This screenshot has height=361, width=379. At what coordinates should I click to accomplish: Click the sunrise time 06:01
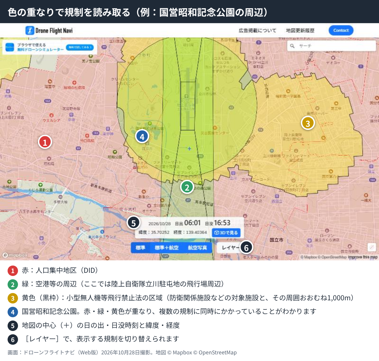(x=193, y=223)
